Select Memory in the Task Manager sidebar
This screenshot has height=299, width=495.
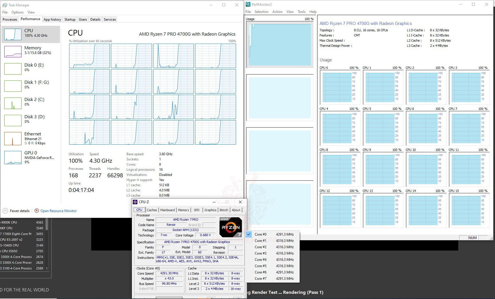point(31,51)
